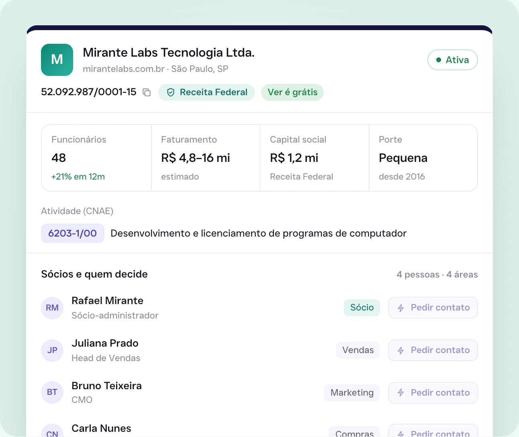Click the BT avatar for Bruno Teixeira
Image resolution: width=519 pixels, height=437 pixels.
pos(52,392)
